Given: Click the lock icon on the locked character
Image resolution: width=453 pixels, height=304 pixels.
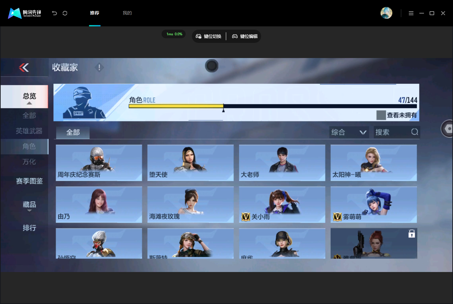Looking at the screenshot, I should pyautogui.click(x=411, y=234).
